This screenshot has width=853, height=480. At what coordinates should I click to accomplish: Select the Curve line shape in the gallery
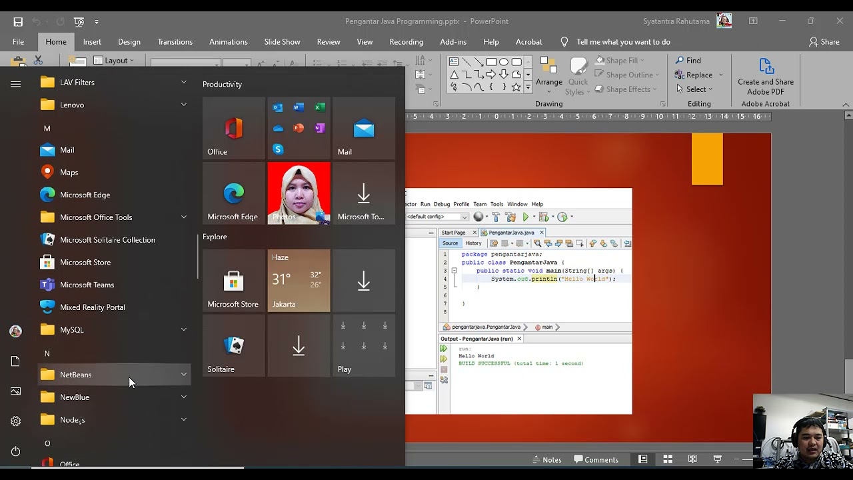pos(478,87)
